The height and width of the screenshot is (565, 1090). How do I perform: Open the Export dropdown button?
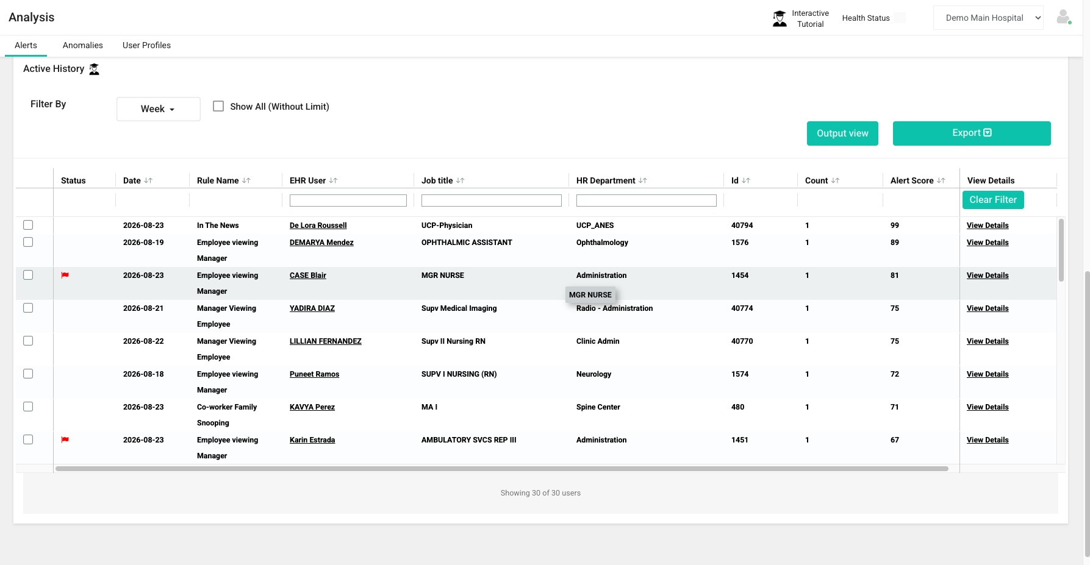[972, 133]
